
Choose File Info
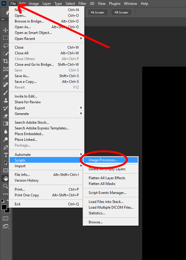(46, 175)
